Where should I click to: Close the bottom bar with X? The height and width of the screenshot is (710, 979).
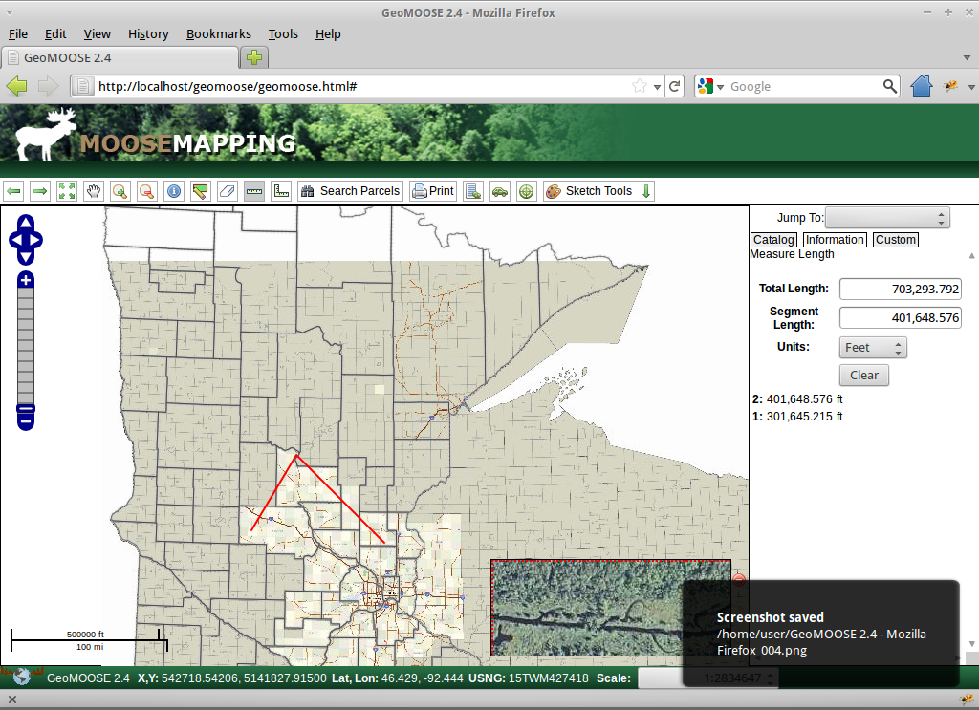tap(11, 699)
